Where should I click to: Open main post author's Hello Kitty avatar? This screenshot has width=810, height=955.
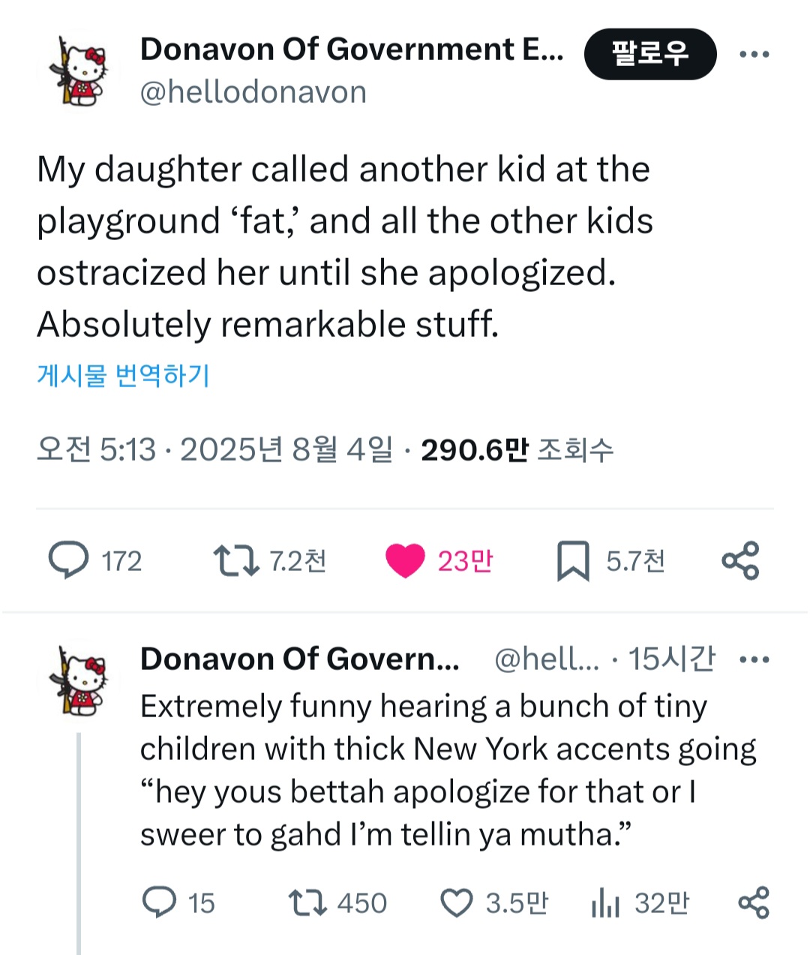click(x=78, y=71)
